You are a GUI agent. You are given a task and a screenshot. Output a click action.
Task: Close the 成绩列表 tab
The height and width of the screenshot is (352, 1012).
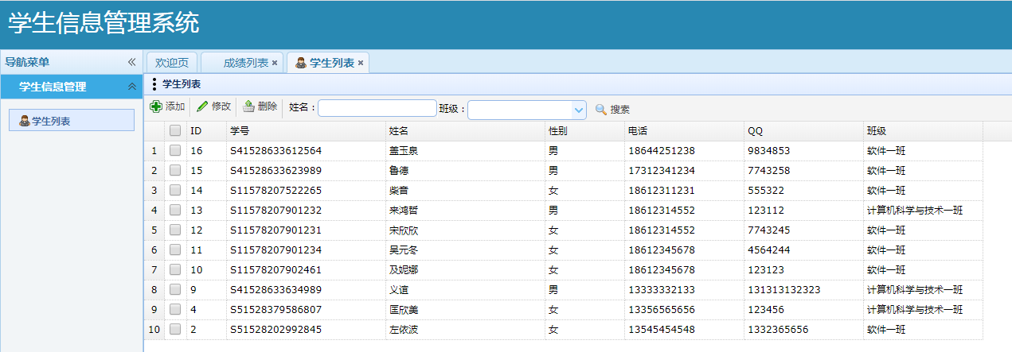coord(275,63)
